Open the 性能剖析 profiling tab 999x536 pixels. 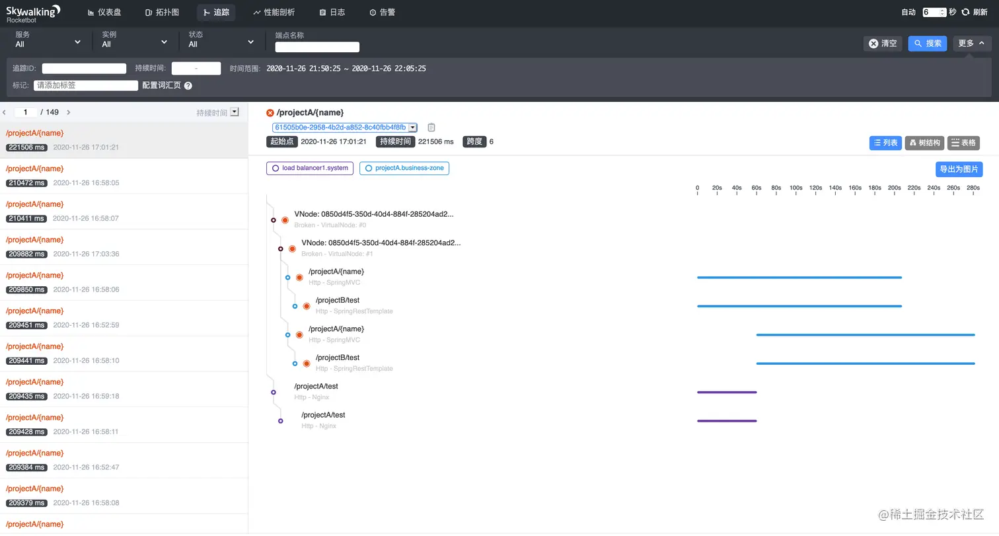click(x=274, y=13)
